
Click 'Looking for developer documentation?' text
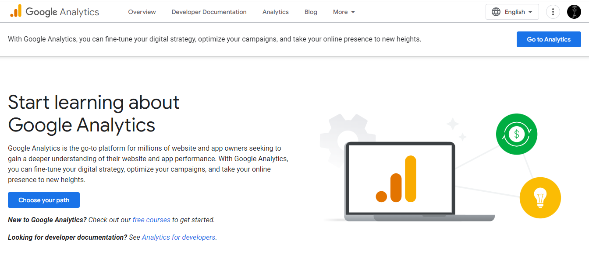pyautogui.click(x=67, y=237)
